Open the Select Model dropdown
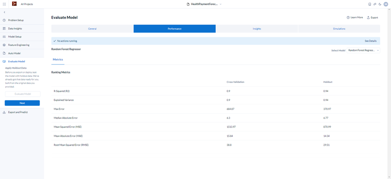 point(363,50)
